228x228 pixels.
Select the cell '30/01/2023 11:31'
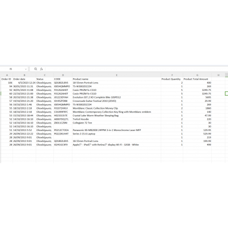24,86
